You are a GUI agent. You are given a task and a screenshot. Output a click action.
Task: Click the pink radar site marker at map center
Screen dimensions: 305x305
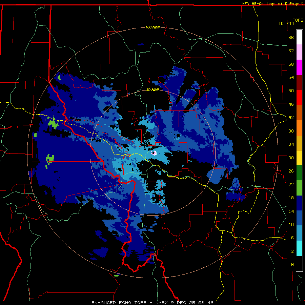(x=154, y=153)
